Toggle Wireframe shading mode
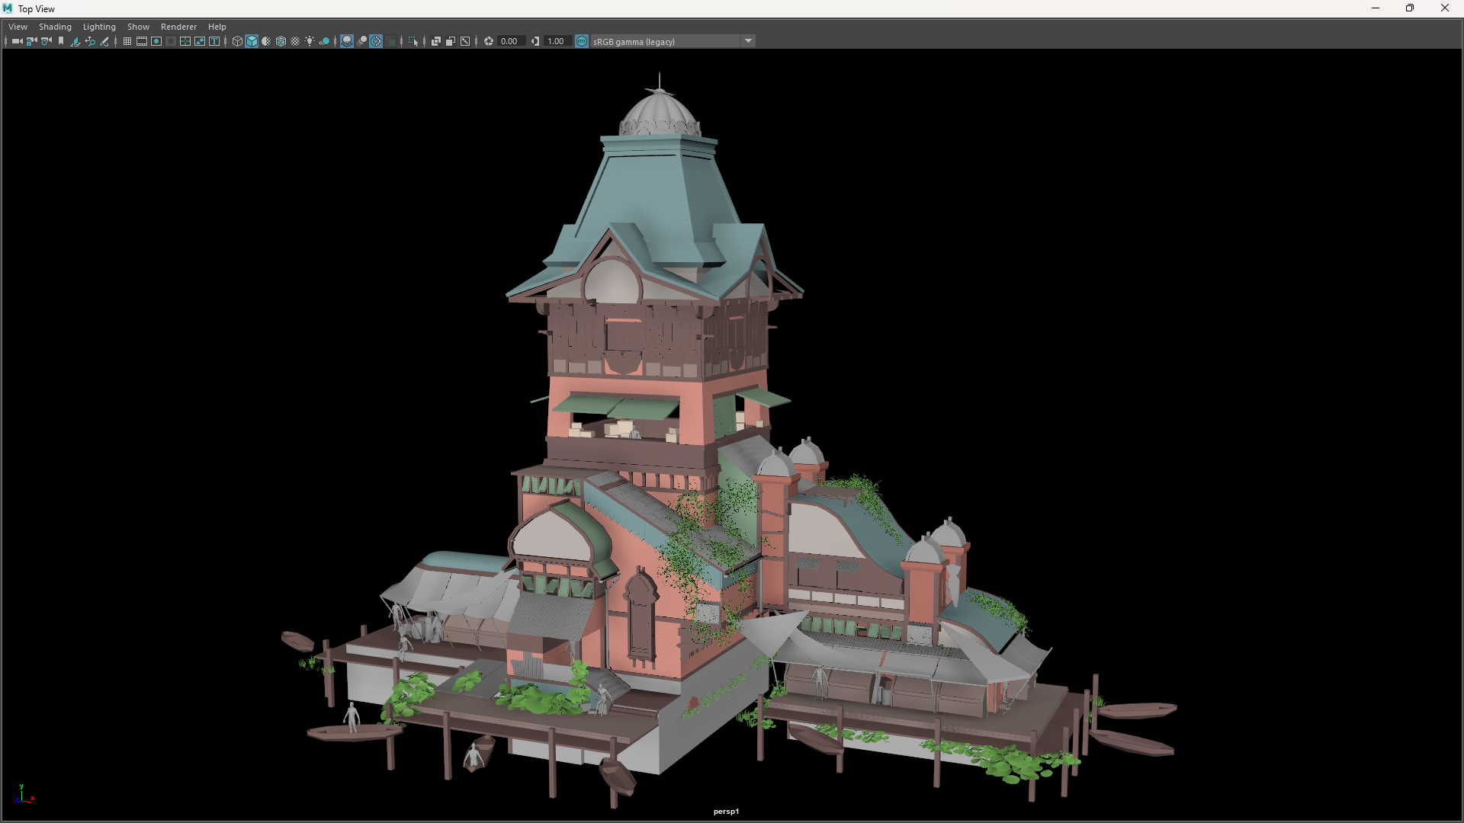Image resolution: width=1464 pixels, height=823 pixels. click(x=237, y=41)
